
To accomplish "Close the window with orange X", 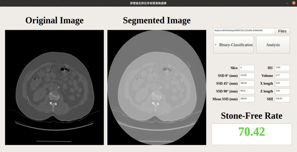I will click(294, 3).
